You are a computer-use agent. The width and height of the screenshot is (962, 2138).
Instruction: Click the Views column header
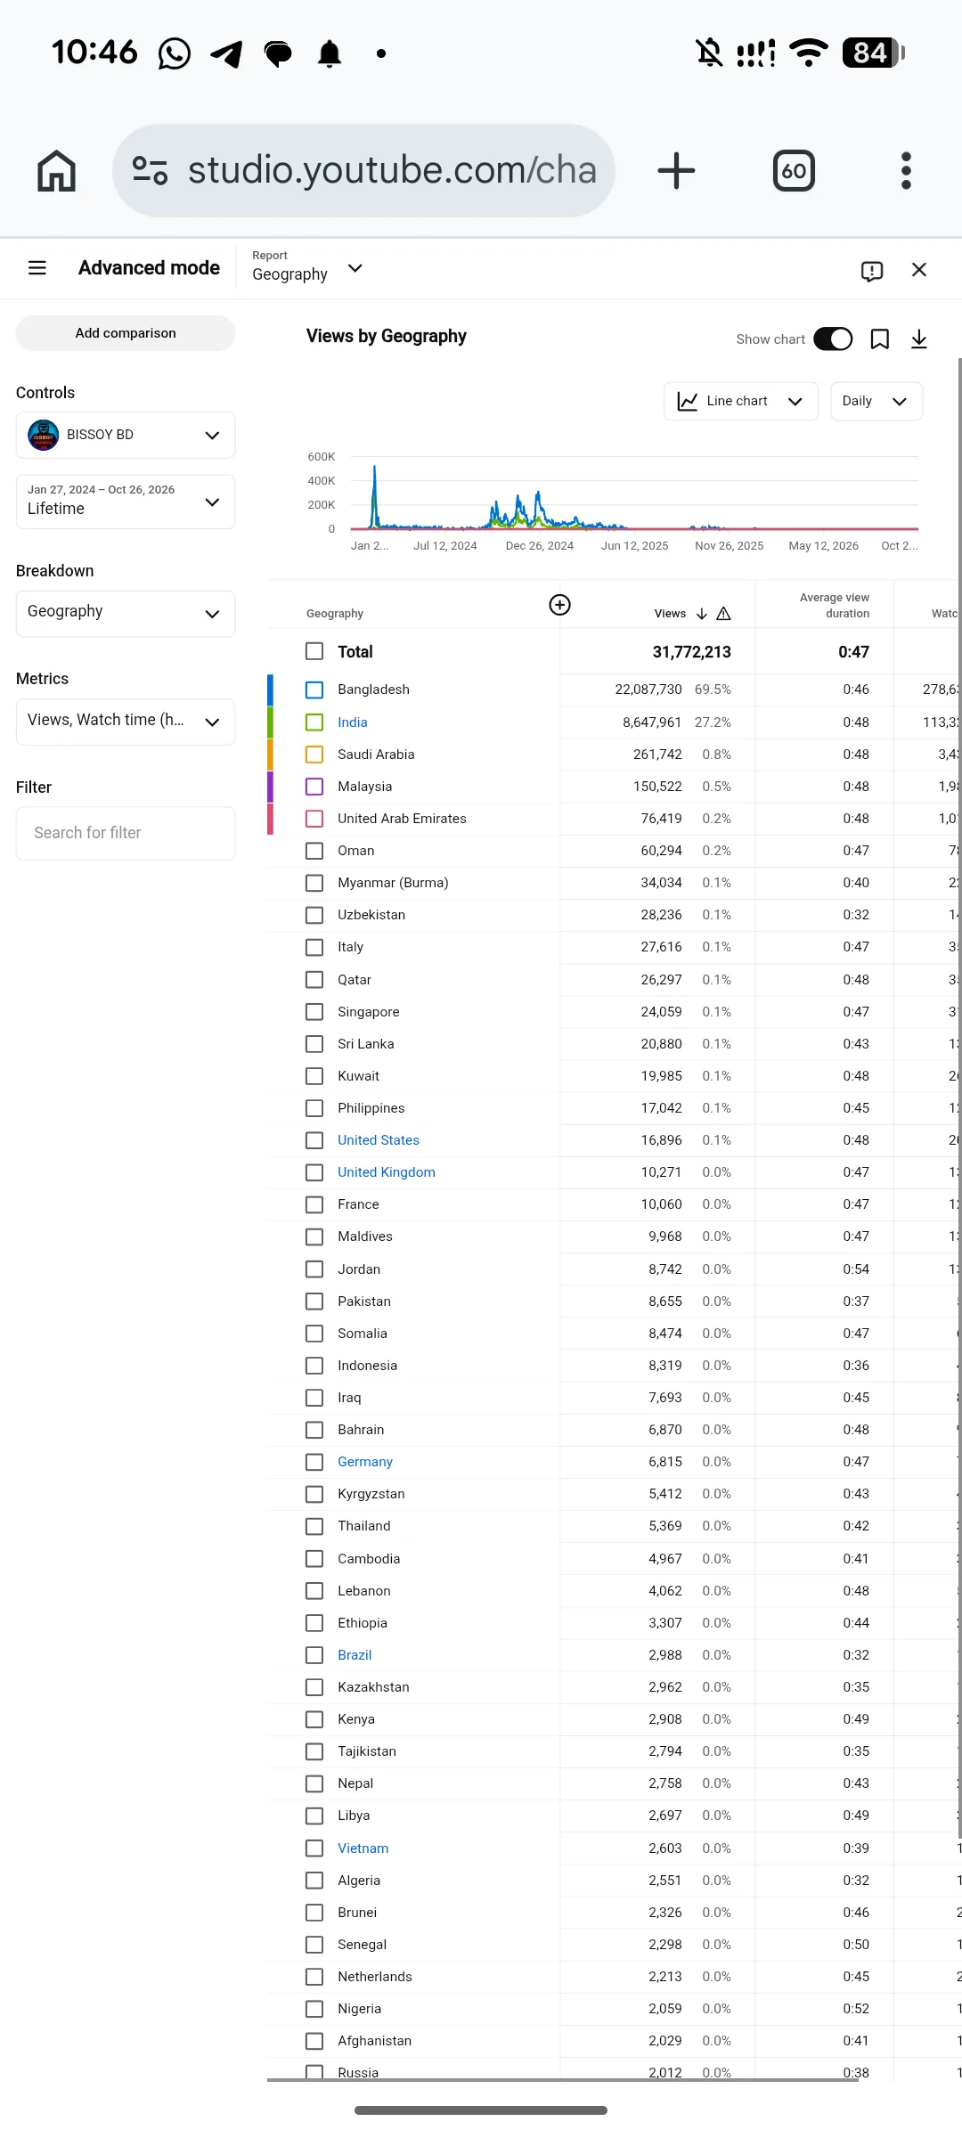pyautogui.click(x=670, y=614)
